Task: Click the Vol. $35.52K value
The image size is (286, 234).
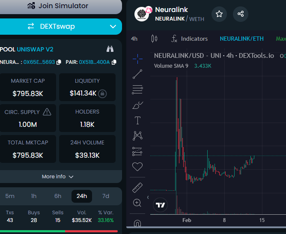Action: (x=82, y=220)
